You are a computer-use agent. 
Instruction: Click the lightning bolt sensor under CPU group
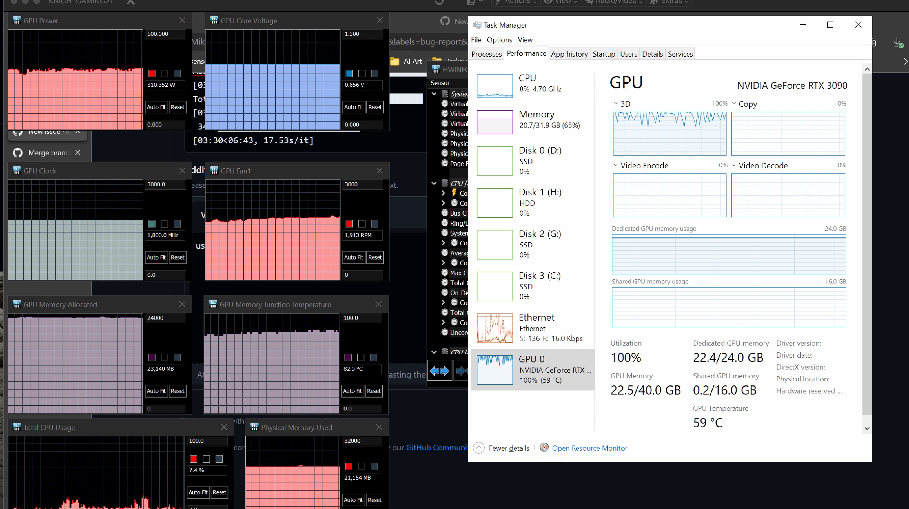454,193
